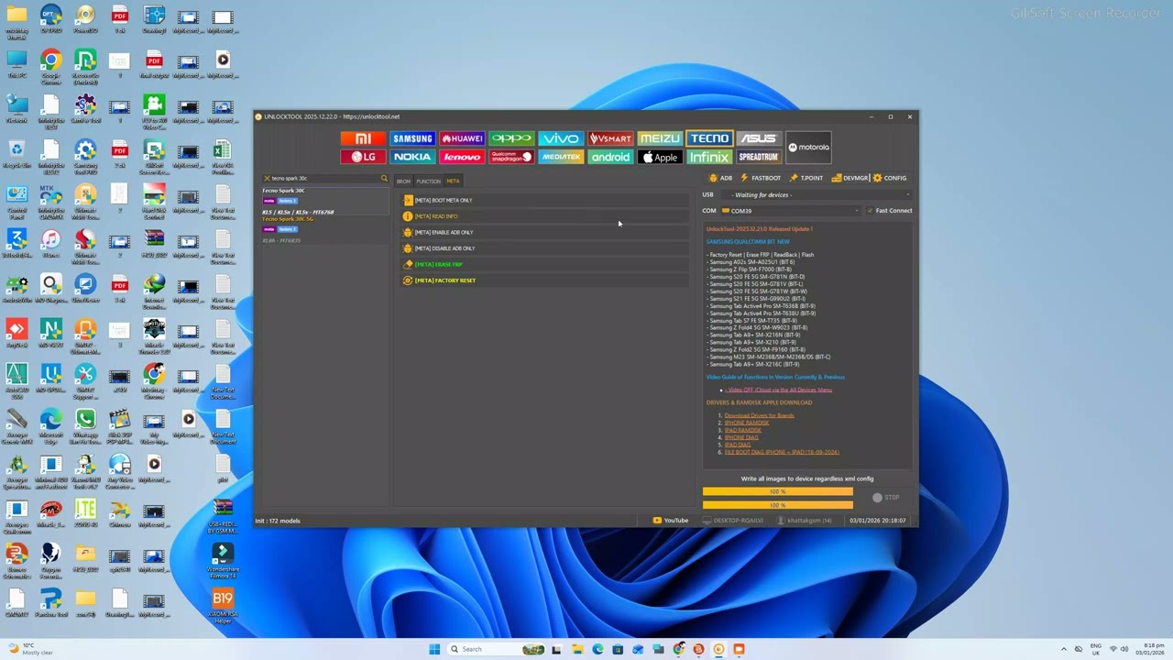Open the Video OFF iCloud link

[779, 390]
